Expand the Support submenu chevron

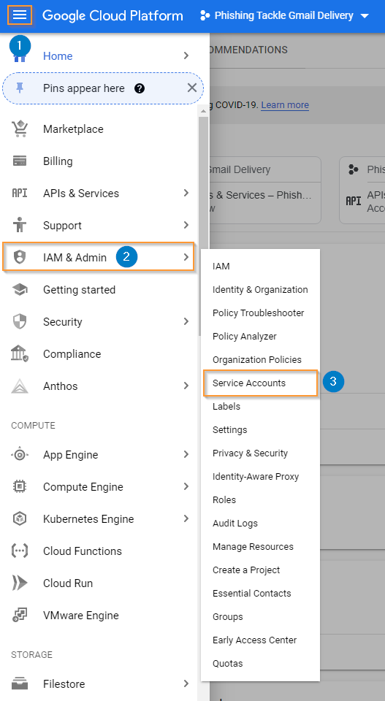coord(186,225)
